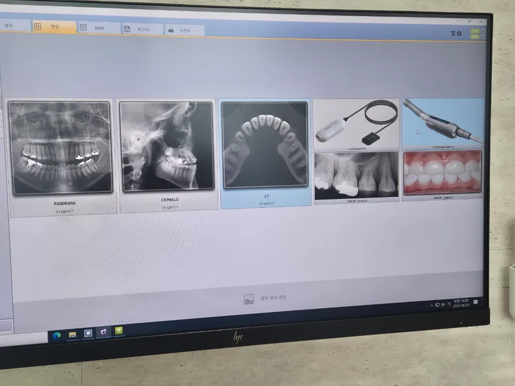Show hidden system tray icons chevron
This screenshot has width=515, height=386.
431,305
